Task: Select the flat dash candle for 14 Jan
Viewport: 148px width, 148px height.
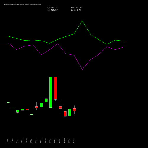Action: pos(13,107)
